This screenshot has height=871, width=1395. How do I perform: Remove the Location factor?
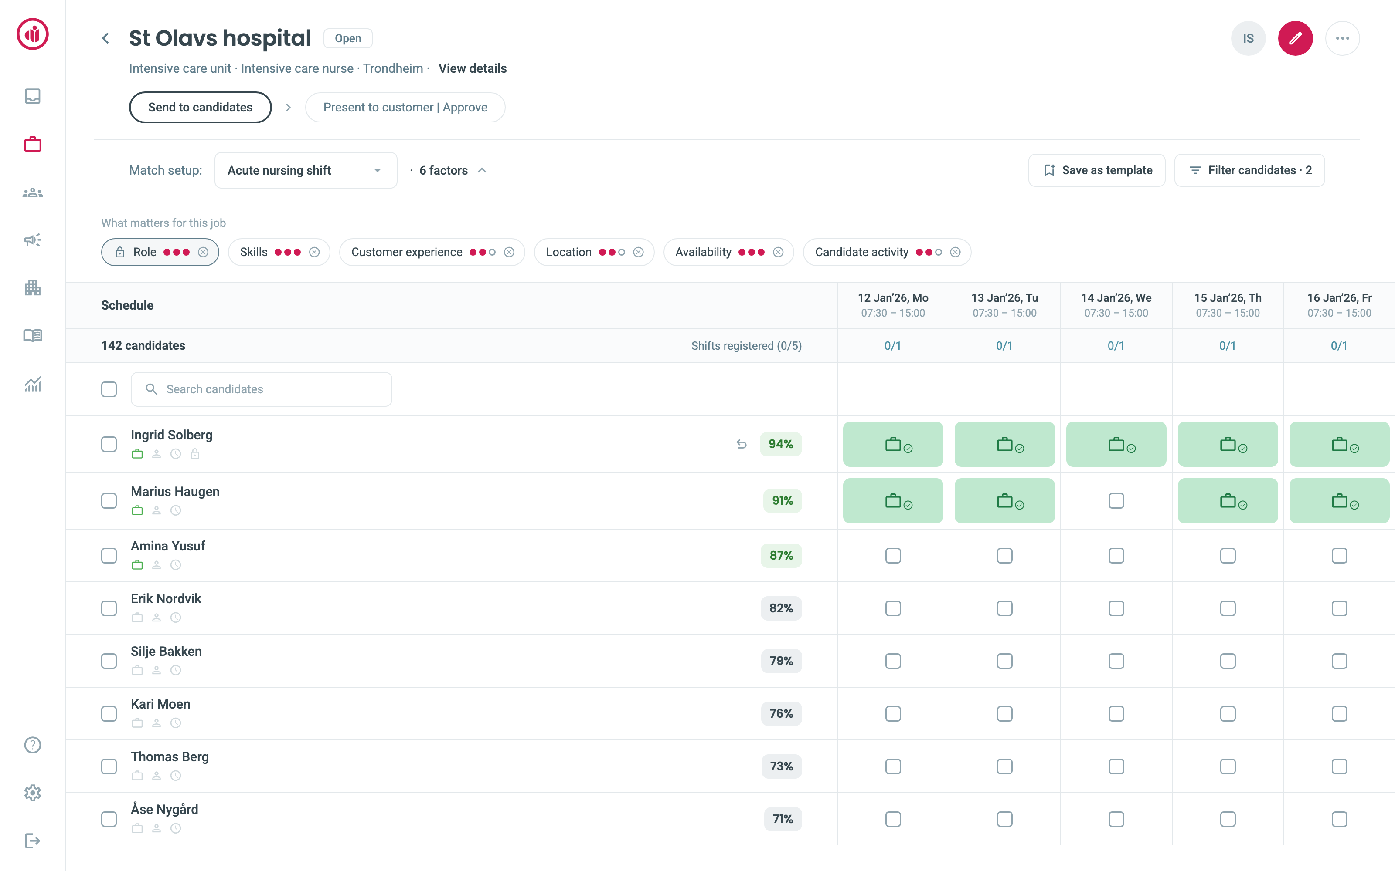(x=638, y=252)
